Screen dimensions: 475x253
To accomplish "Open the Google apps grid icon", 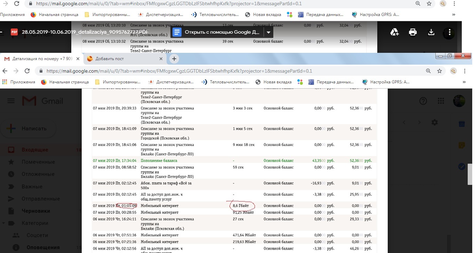I will [441, 101].
